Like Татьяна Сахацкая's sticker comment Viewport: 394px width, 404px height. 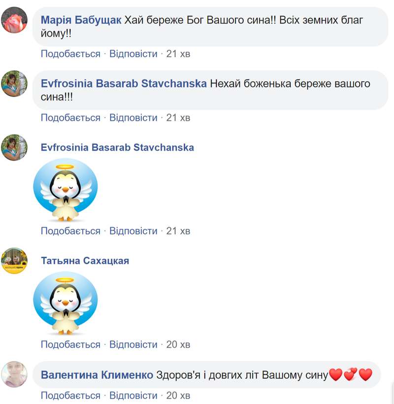tap(70, 344)
